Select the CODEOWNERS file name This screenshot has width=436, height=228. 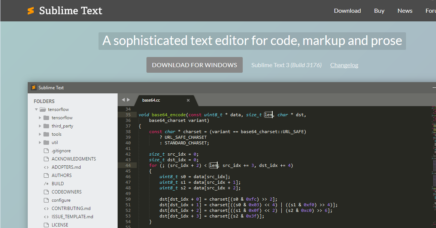[66, 192]
